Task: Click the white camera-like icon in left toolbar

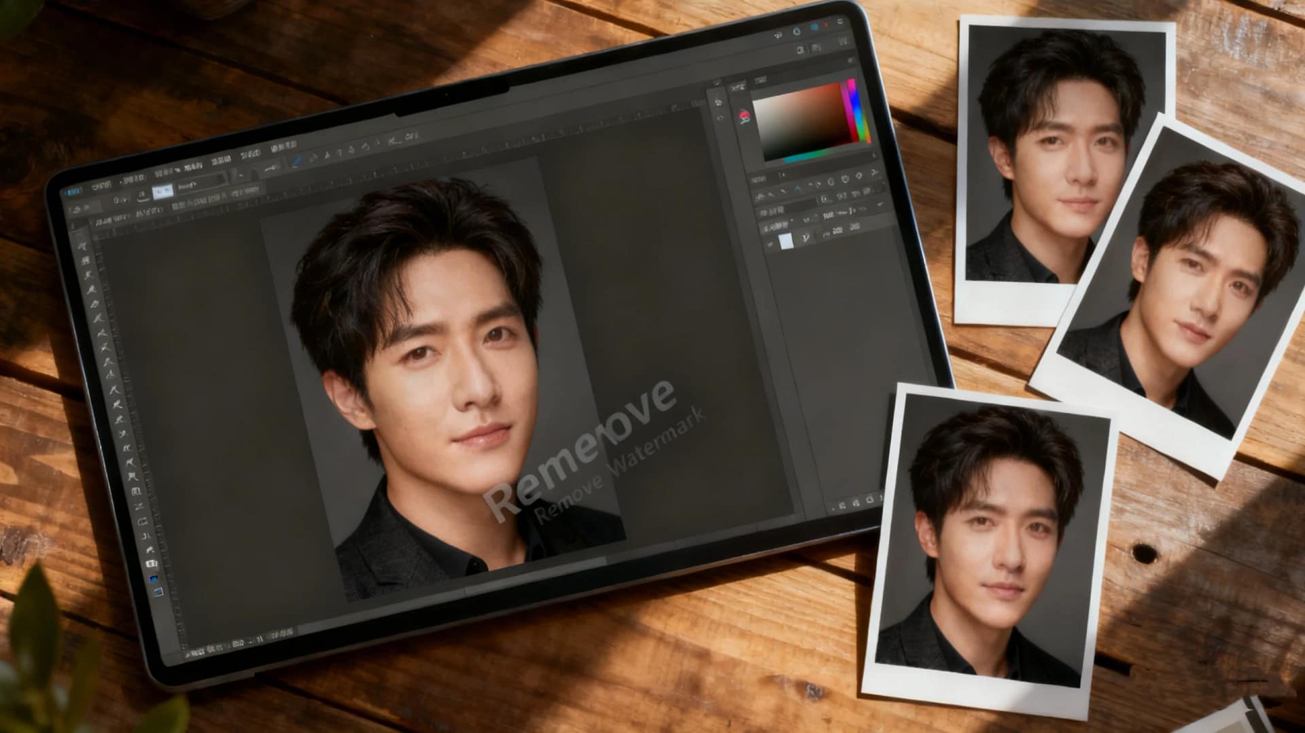Action: click(x=150, y=563)
